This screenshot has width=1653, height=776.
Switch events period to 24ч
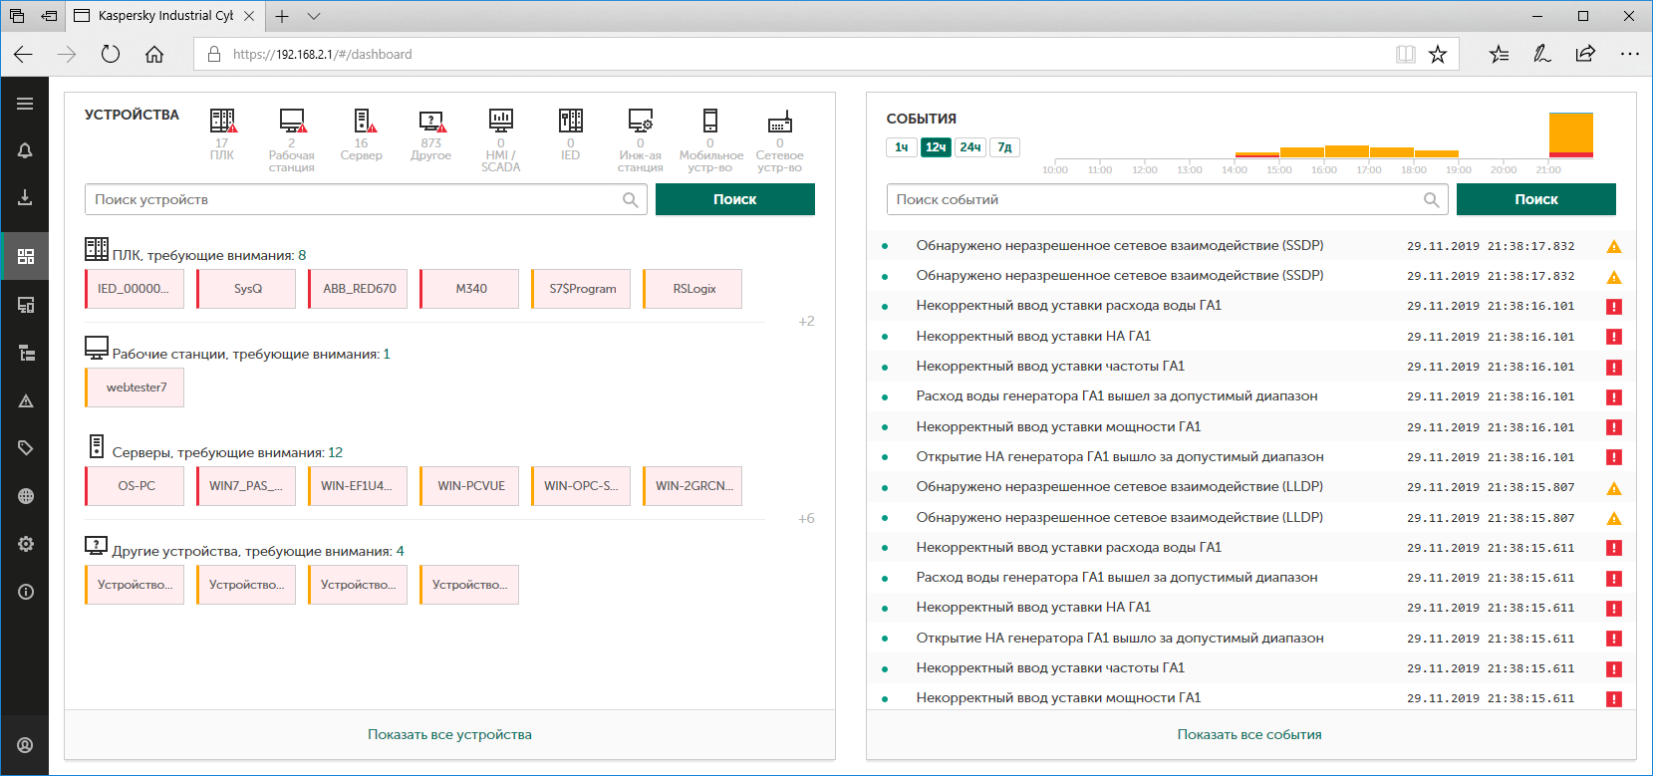(x=969, y=147)
